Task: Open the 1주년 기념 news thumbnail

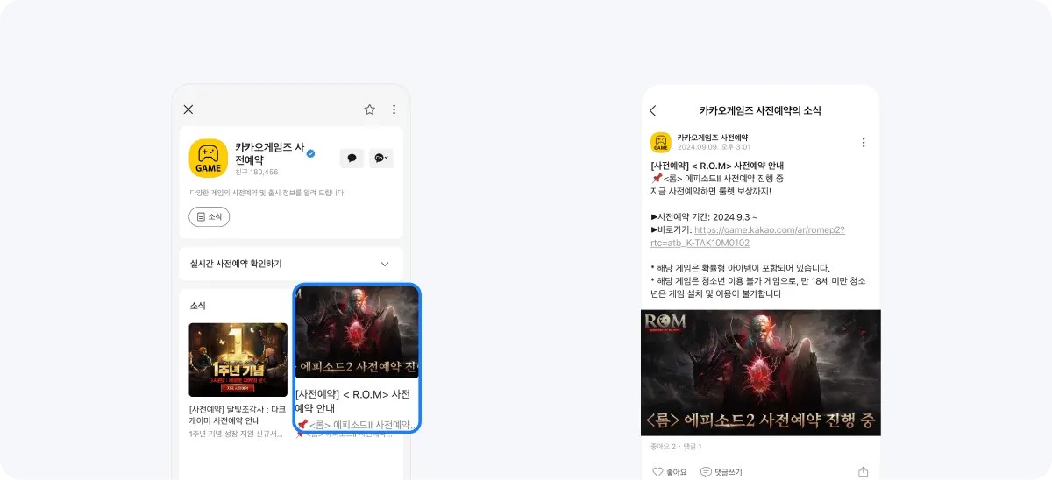Action: [x=238, y=360]
